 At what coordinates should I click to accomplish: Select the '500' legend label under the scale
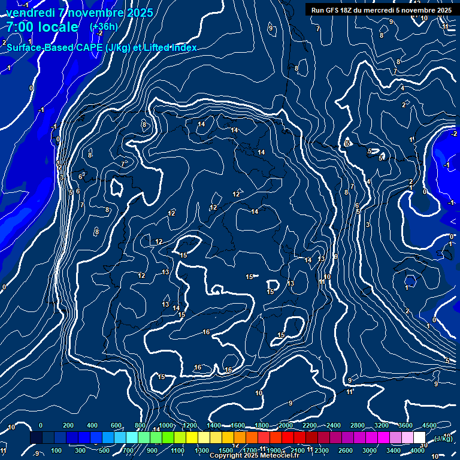click(104, 450)
